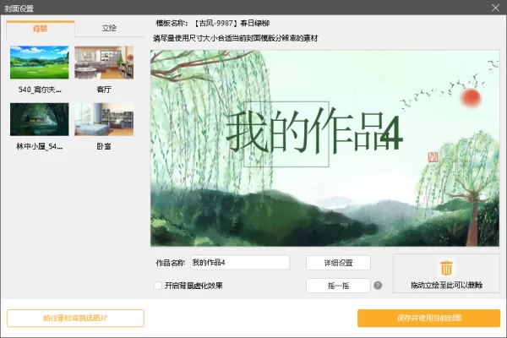Image resolution: width=507 pixels, height=338 pixels.
Task: Click the 林中小屋_54... label text
Action: coord(40,146)
